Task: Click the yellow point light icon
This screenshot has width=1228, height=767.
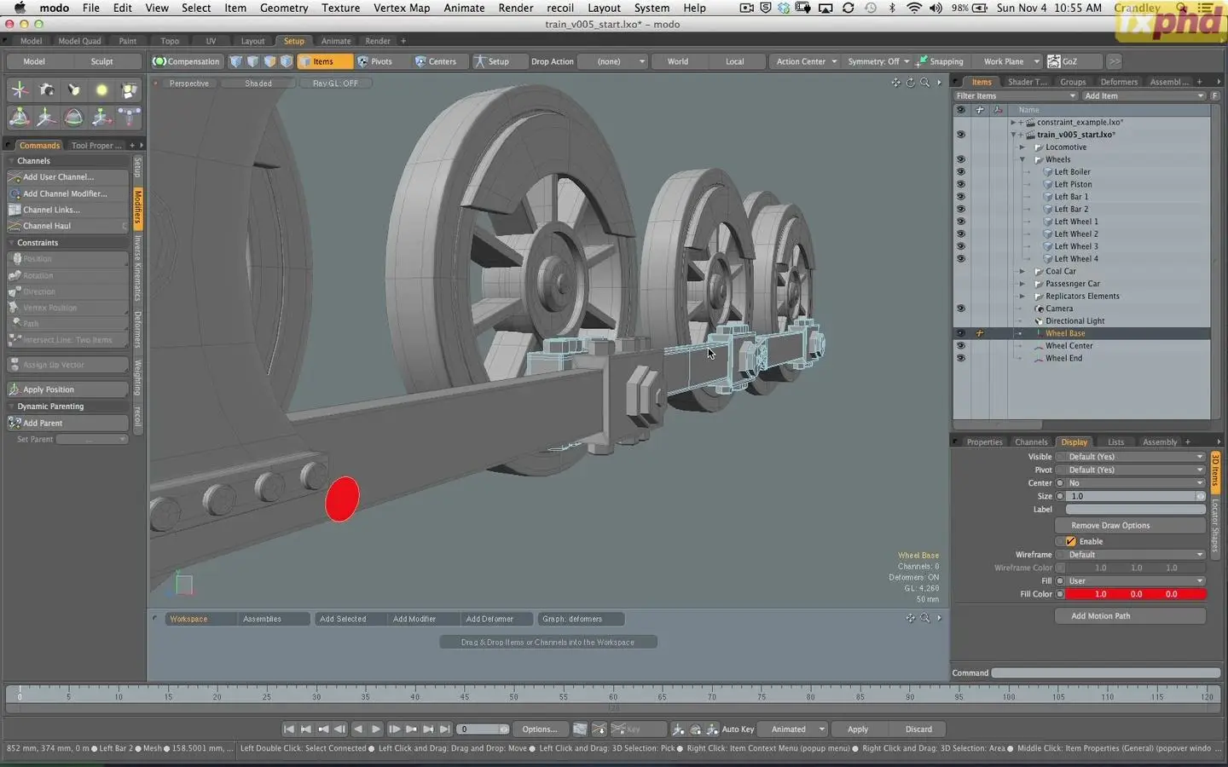Action: point(101,89)
